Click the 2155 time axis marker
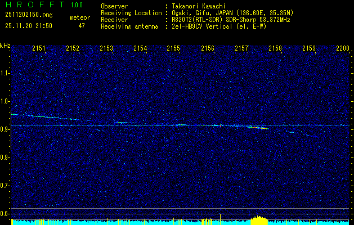 click(173, 49)
